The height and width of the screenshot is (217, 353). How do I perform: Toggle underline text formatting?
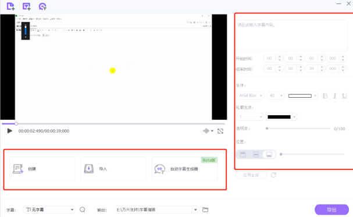(344, 96)
